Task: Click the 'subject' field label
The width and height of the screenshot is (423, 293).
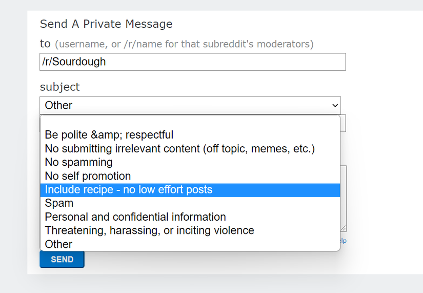Action: [x=60, y=87]
